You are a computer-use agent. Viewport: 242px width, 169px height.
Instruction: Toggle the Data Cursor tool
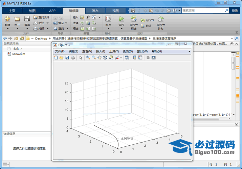(x=111, y=57)
